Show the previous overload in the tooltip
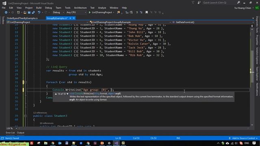The height and width of the screenshot is (146, 260). click(x=56, y=94)
